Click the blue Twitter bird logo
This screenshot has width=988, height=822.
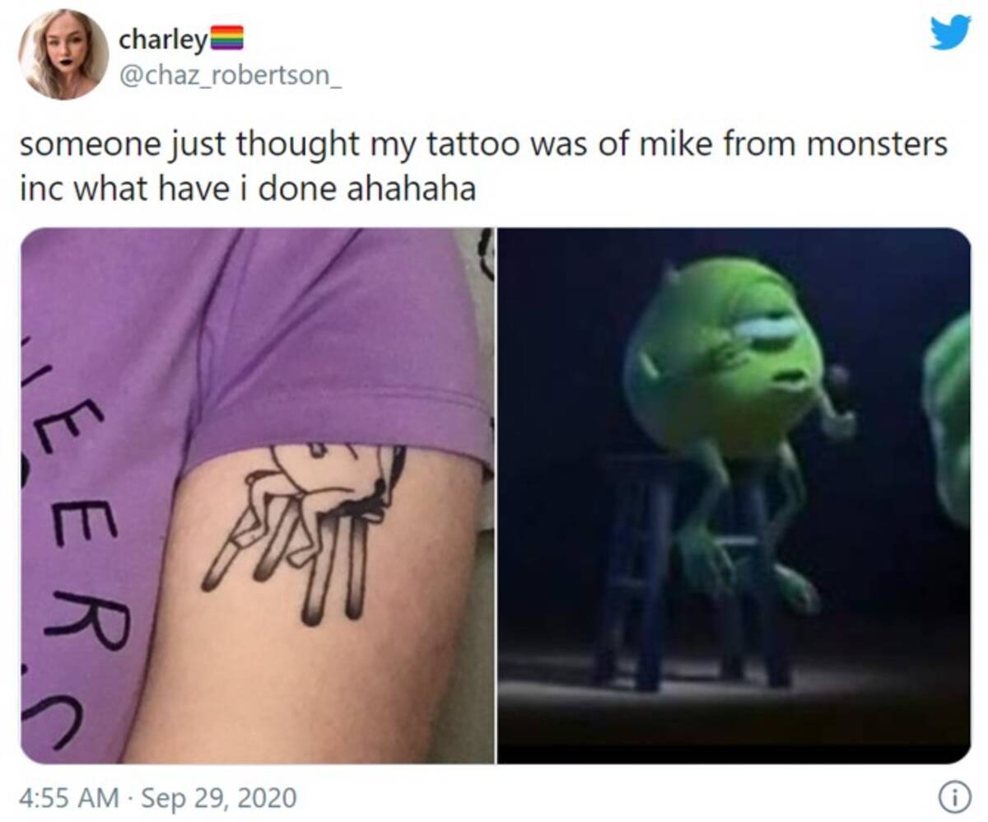[x=950, y=33]
